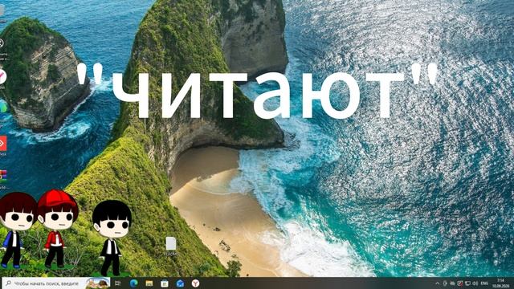514x289 pixels.
Task: Expand hidden system tray icons chevron
Action: tap(437, 283)
